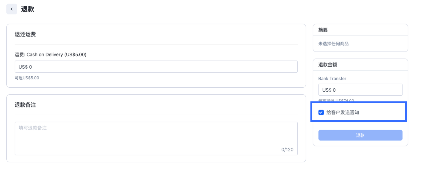Click the back arrow button

(12, 9)
